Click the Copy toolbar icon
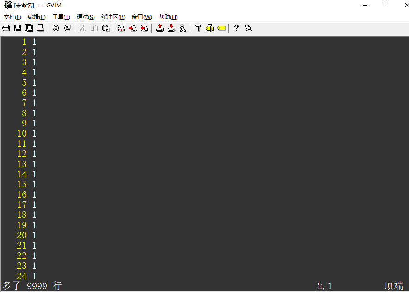The height and width of the screenshot is (292, 409). click(94, 28)
